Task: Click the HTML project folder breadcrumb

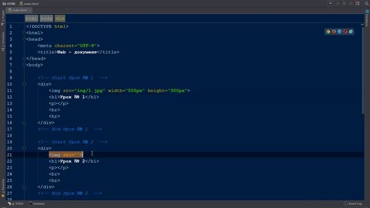Action: click(x=9, y=3)
